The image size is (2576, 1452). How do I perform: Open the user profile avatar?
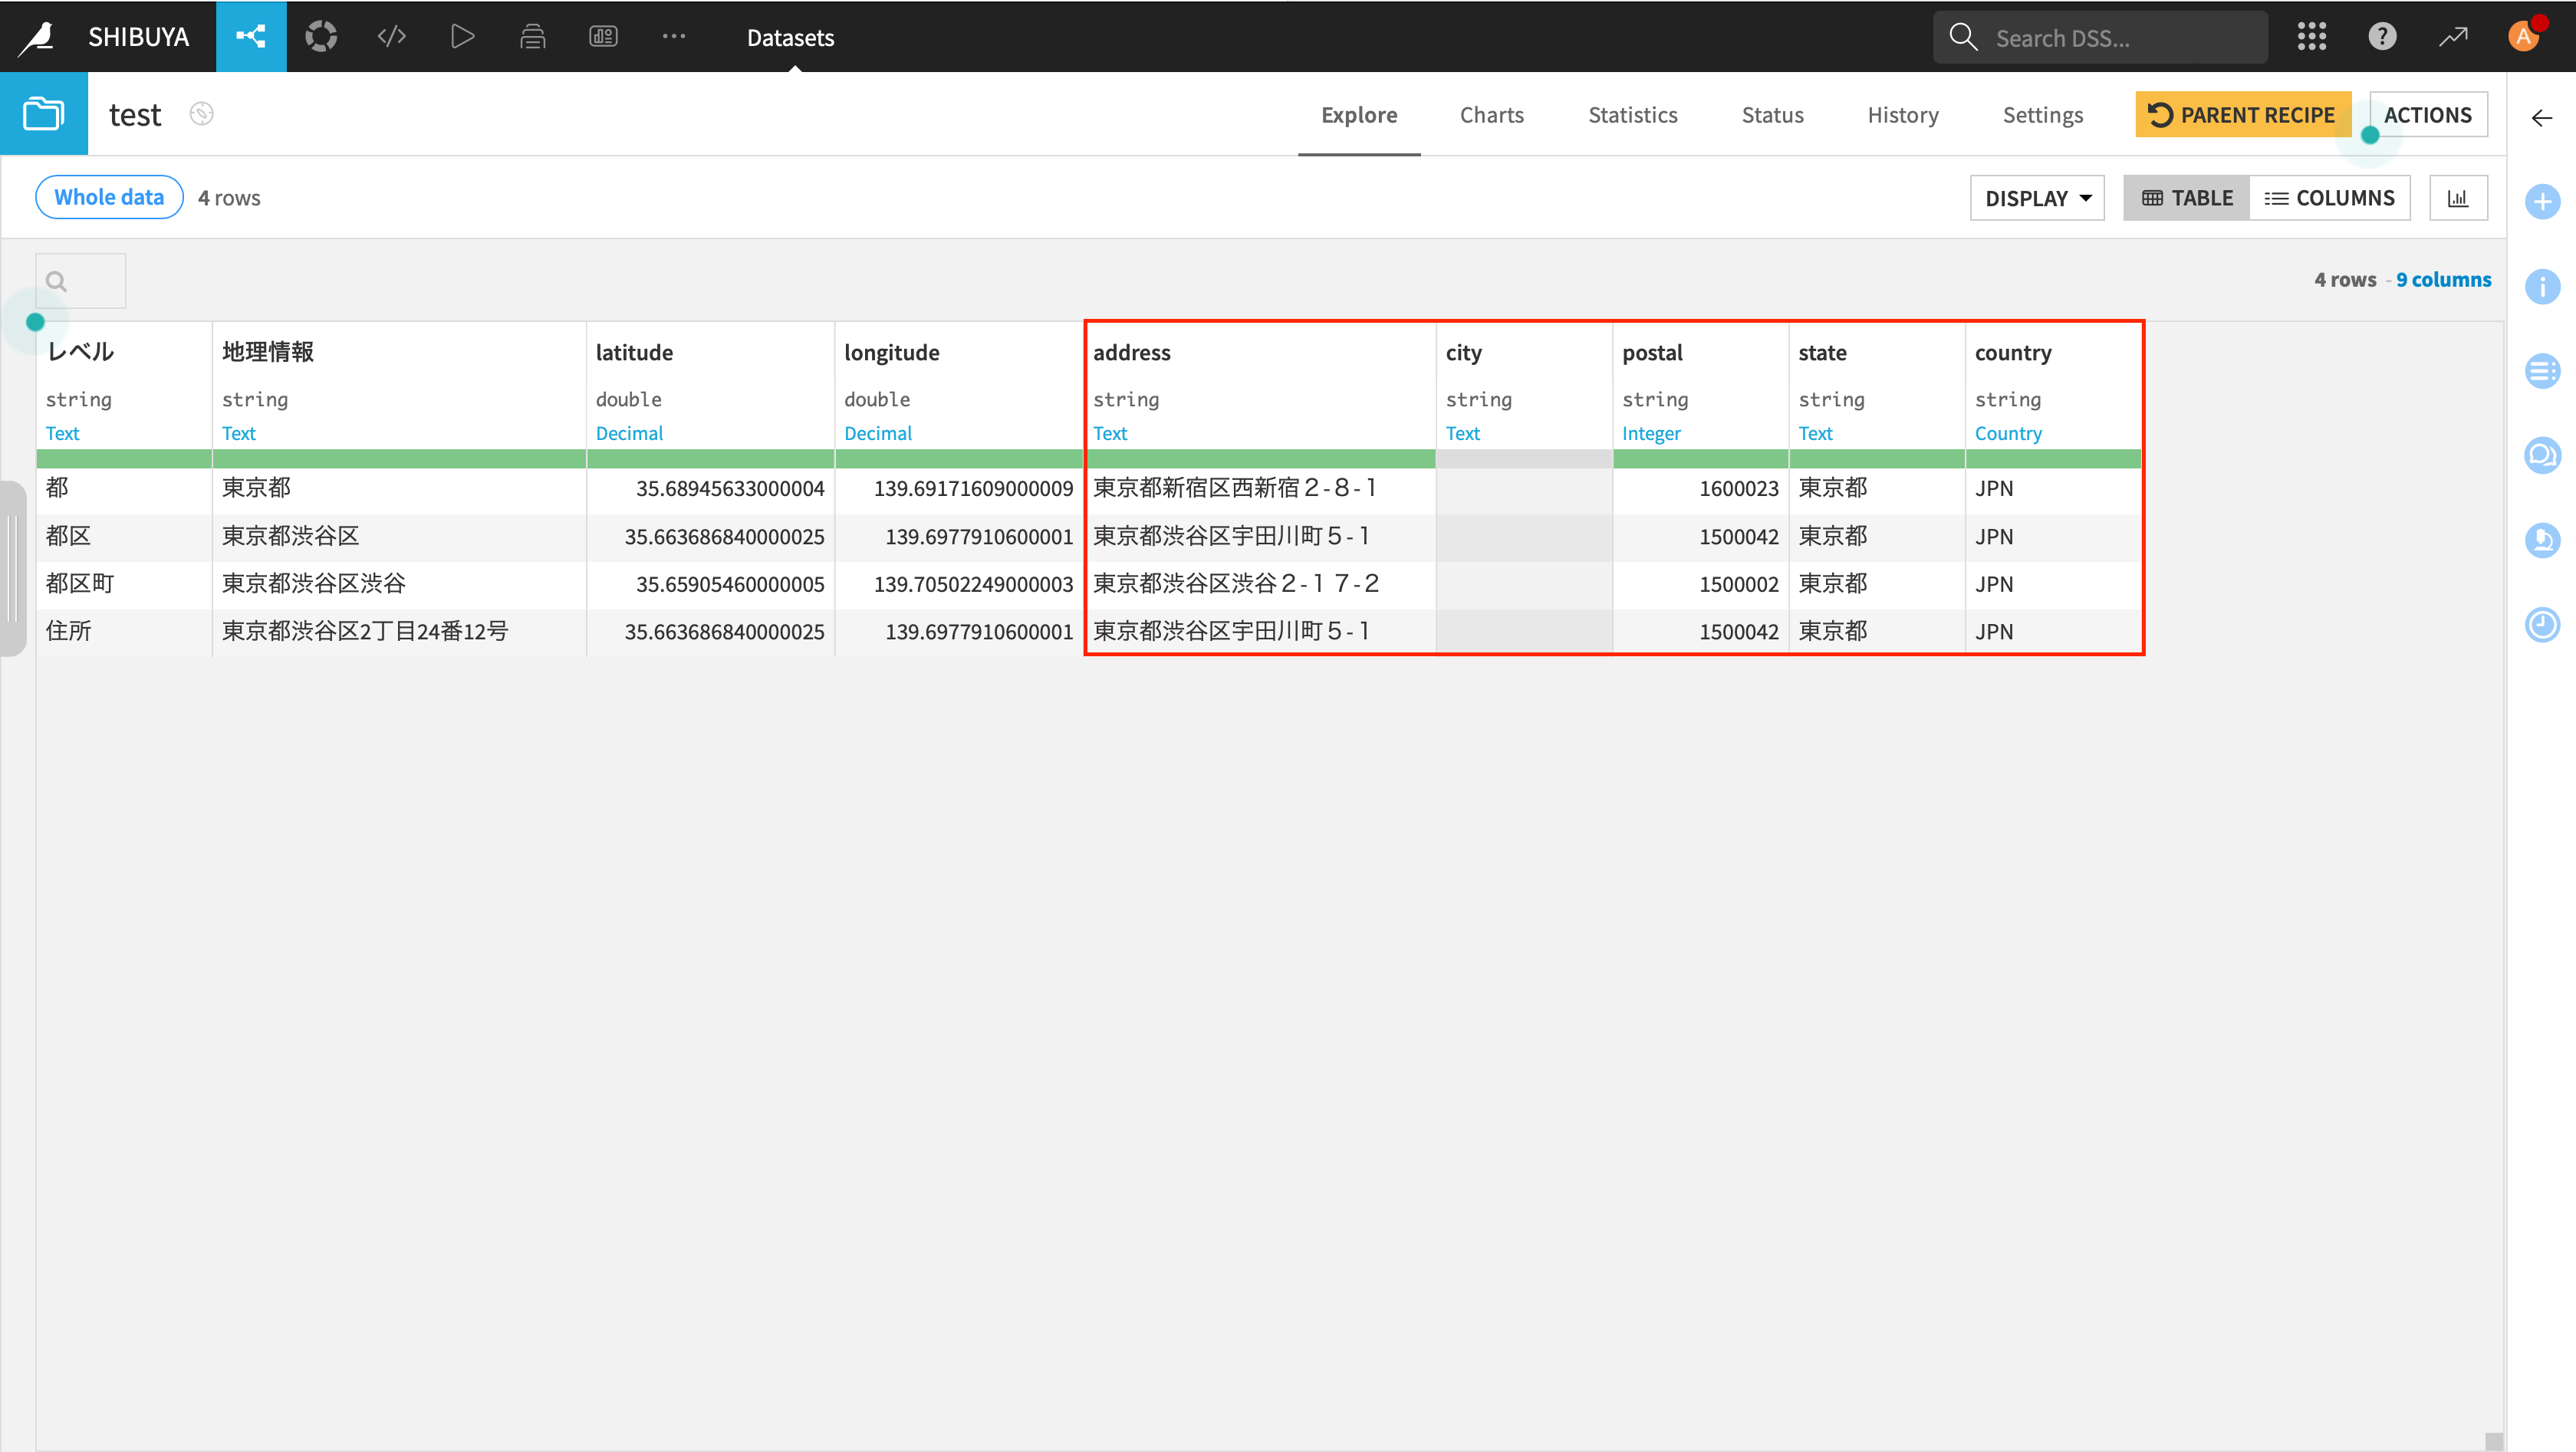pyautogui.click(x=2524, y=37)
